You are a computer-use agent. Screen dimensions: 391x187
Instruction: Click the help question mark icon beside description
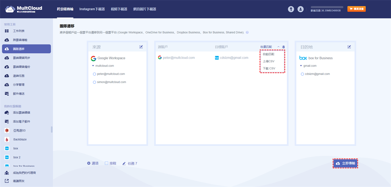tap(247, 33)
